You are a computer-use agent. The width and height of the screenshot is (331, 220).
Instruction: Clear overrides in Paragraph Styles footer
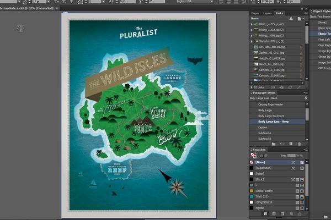pyautogui.click(x=282, y=144)
